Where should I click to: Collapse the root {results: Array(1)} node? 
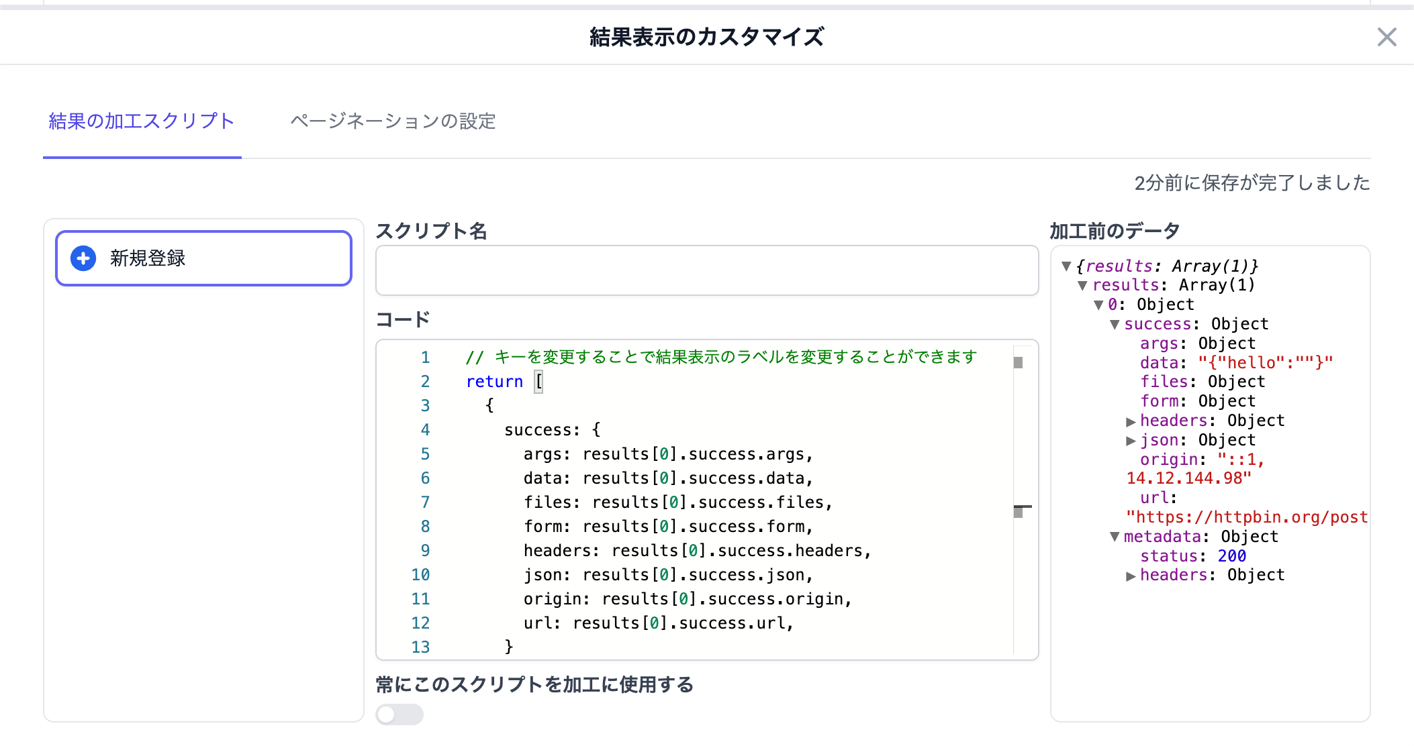(1066, 266)
